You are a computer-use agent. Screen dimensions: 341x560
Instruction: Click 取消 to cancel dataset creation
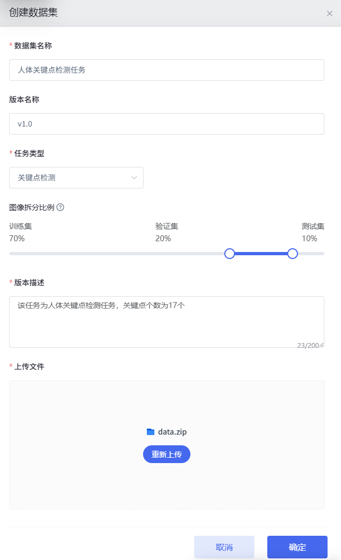tap(224, 547)
